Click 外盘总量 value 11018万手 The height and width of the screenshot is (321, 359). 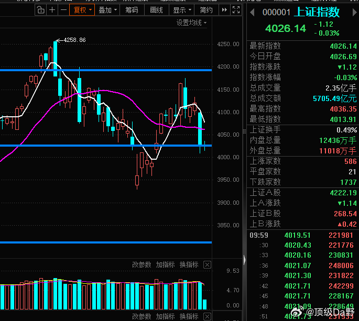coord(338,151)
